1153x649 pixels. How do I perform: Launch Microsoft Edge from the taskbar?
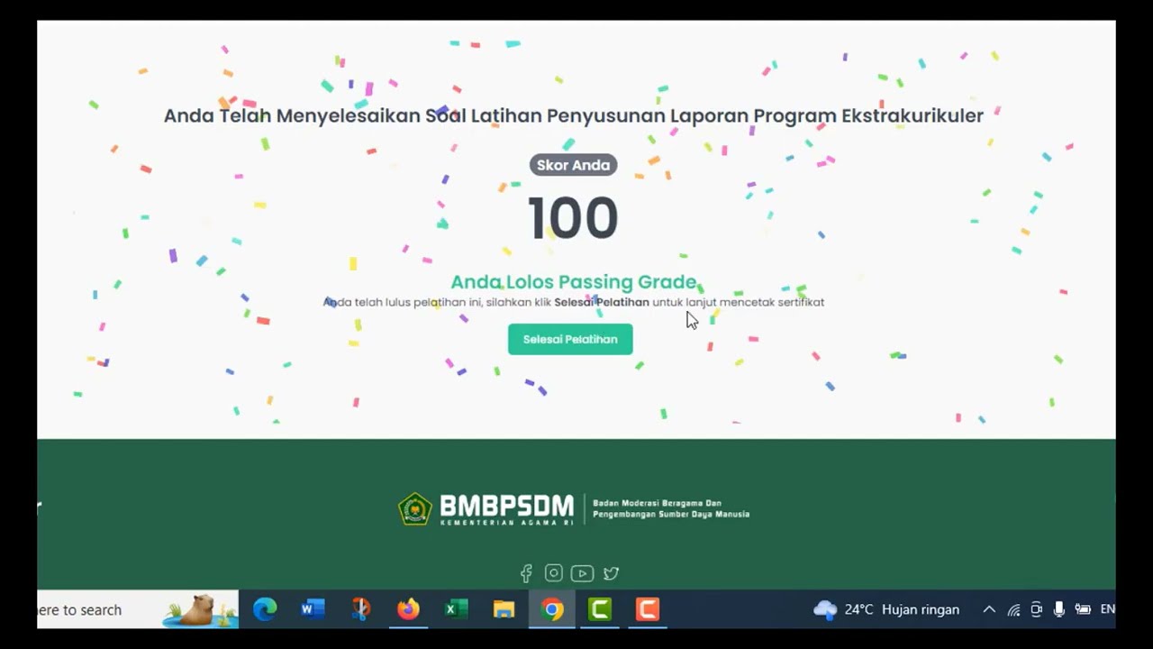265,610
